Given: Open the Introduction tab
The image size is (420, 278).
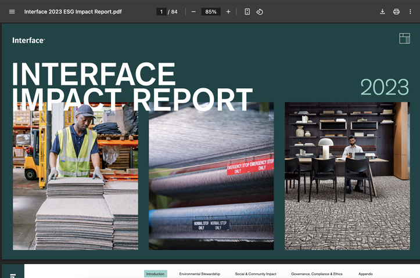Looking at the screenshot, I should click(x=155, y=274).
